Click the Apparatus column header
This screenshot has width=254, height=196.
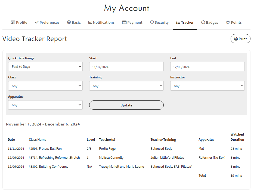[x=206, y=140]
